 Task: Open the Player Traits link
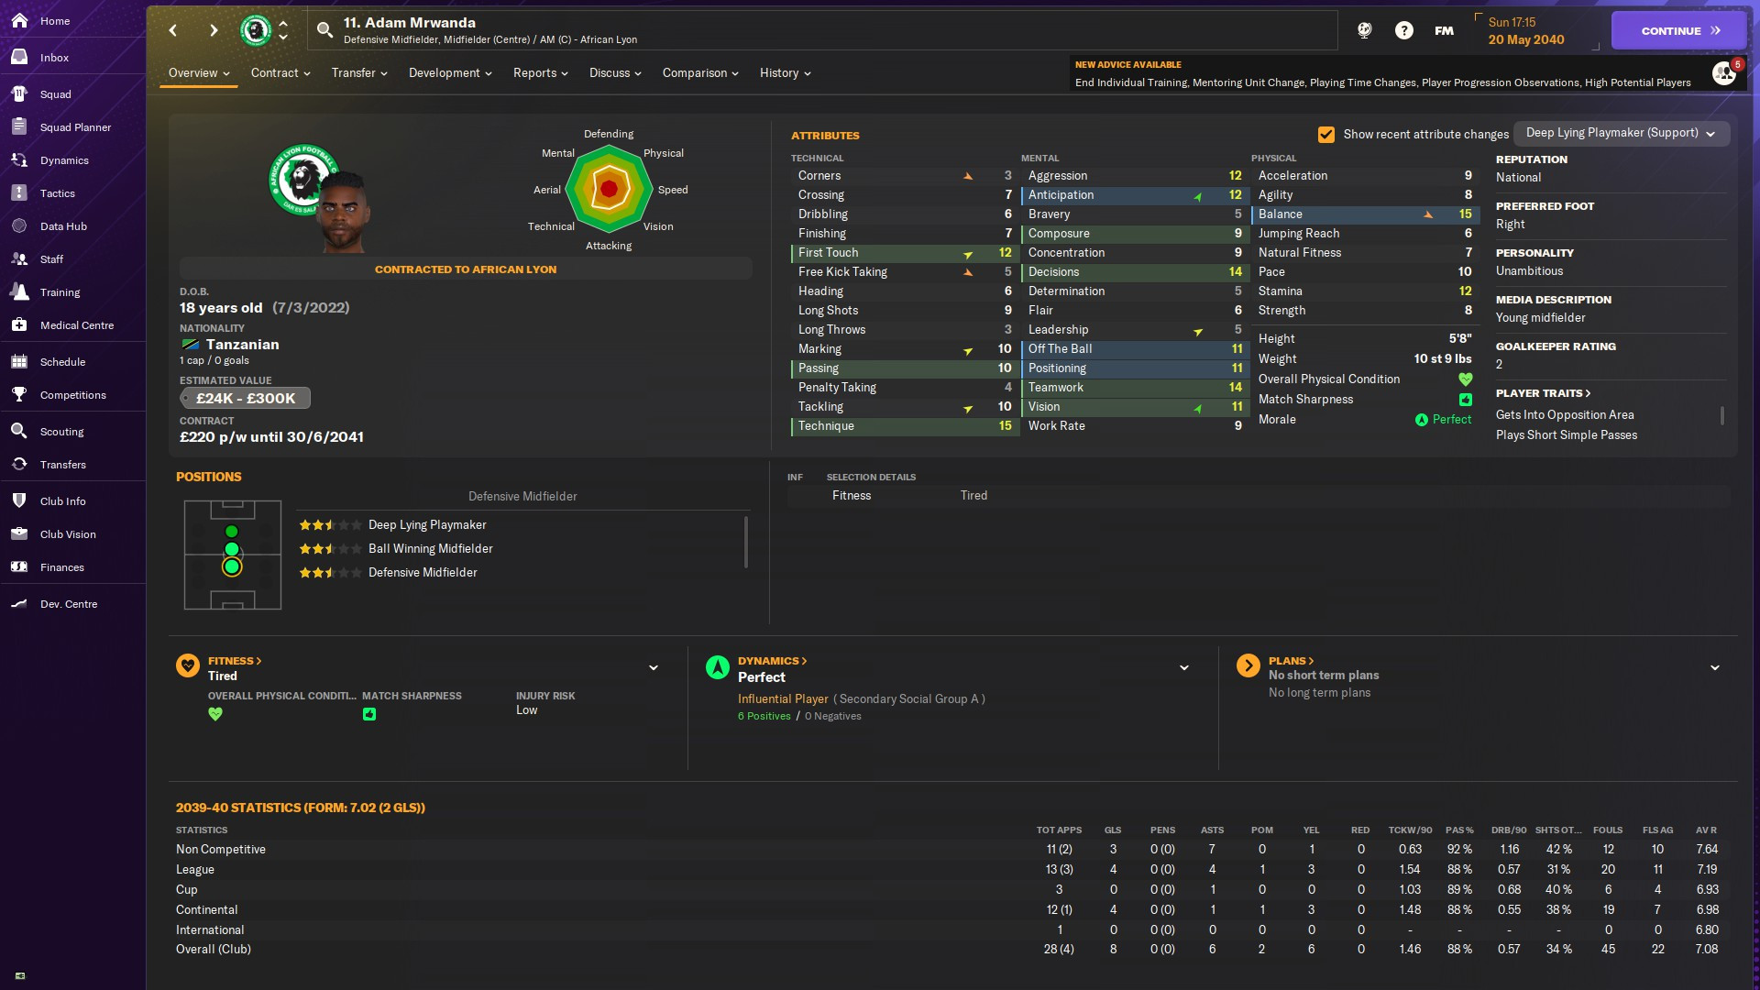coord(1543,393)
